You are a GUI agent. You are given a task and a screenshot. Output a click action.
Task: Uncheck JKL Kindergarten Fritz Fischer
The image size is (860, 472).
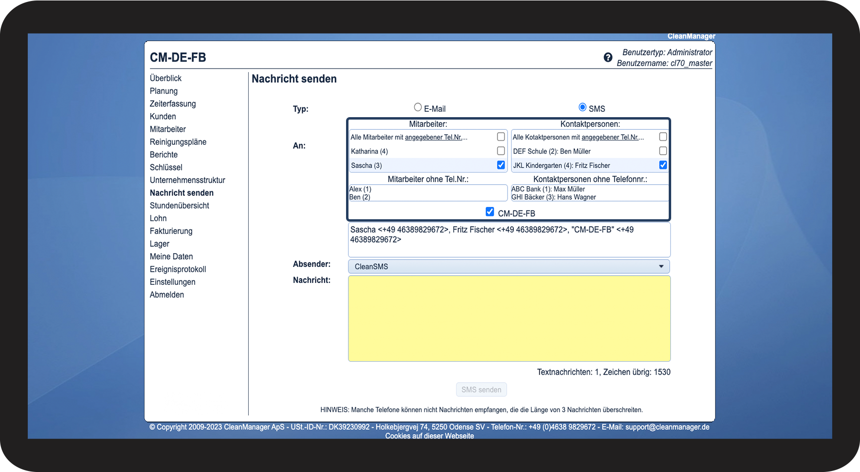(x=663, y=165)
